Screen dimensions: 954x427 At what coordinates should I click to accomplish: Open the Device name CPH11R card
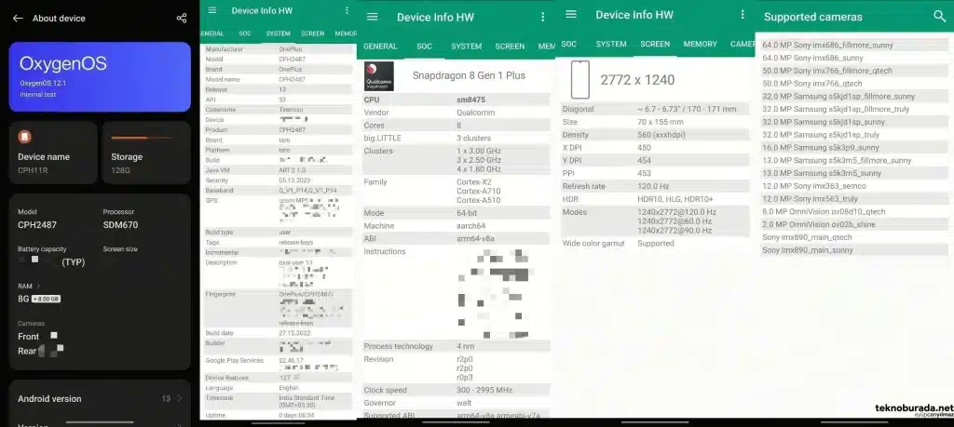pyautogui.click(x=53, y=153)
